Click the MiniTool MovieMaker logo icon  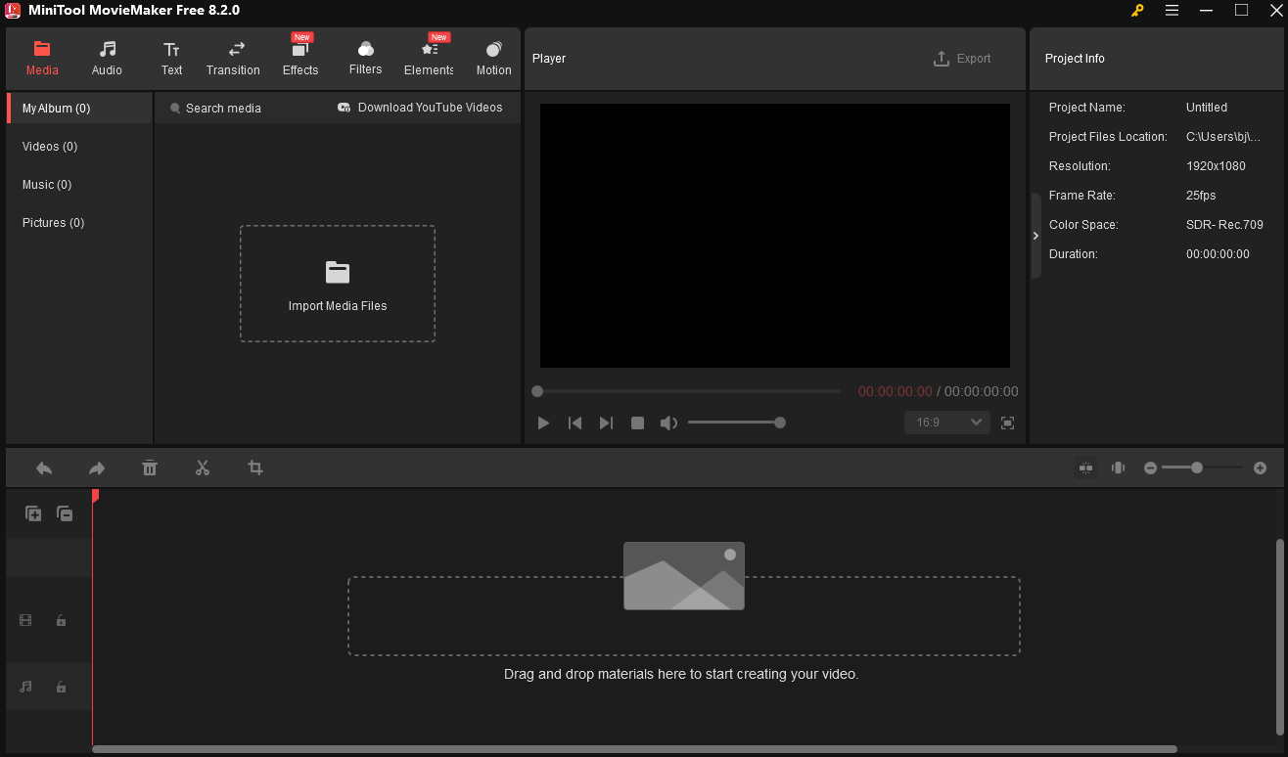[x=13, y=11]
